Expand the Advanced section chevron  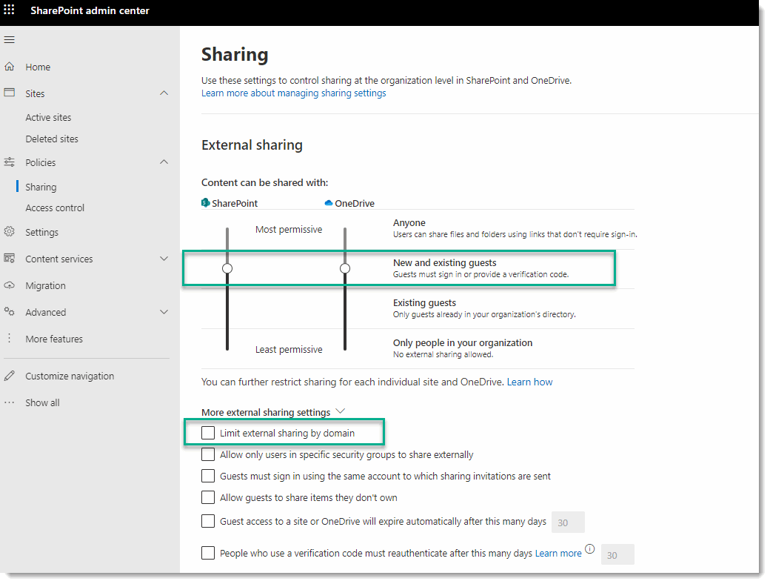tap(164, 312)
